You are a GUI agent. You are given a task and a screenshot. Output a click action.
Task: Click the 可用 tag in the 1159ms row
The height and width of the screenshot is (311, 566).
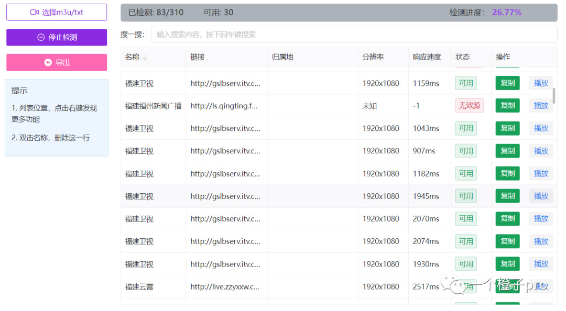(x=466, y=83)
